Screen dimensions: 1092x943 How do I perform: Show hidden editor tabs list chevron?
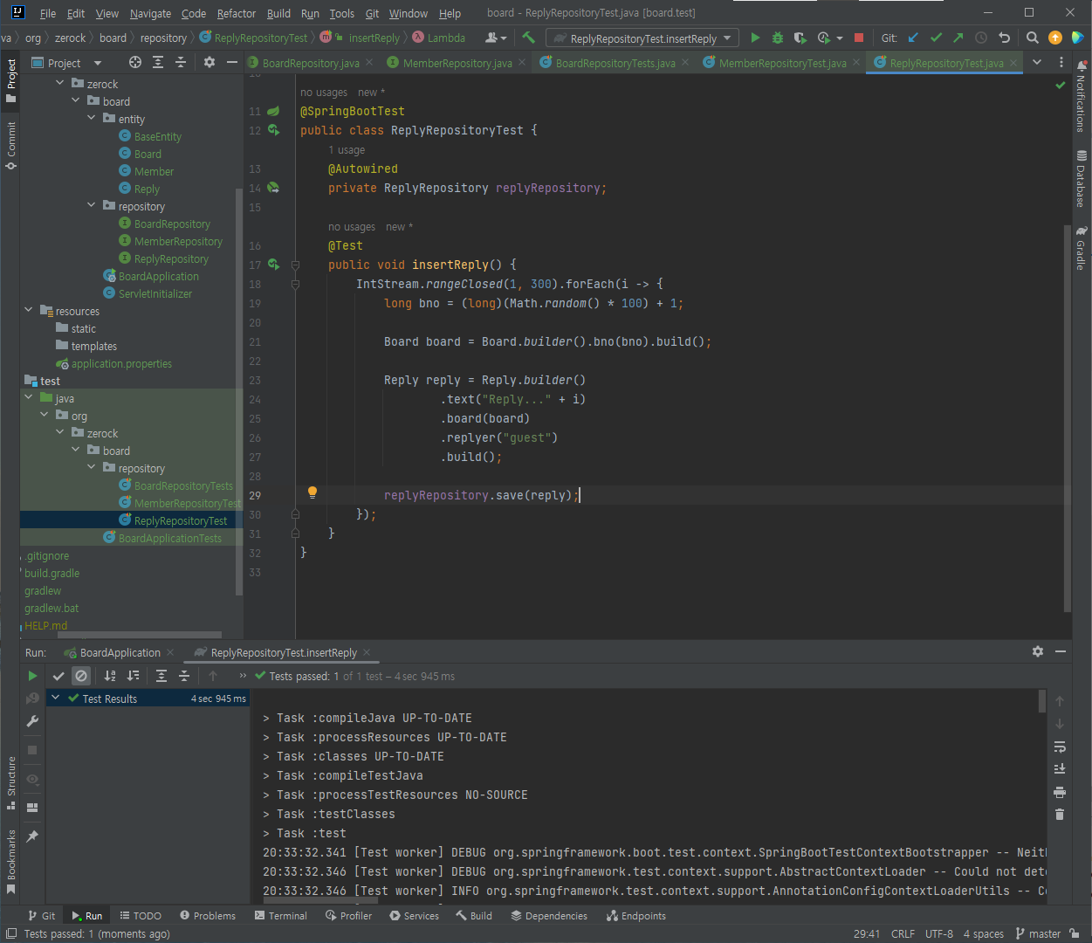tap(1037, 62)
